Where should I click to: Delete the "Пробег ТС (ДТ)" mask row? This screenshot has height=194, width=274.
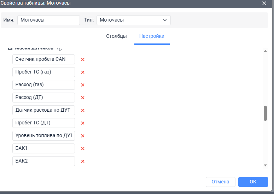point(83,123)
